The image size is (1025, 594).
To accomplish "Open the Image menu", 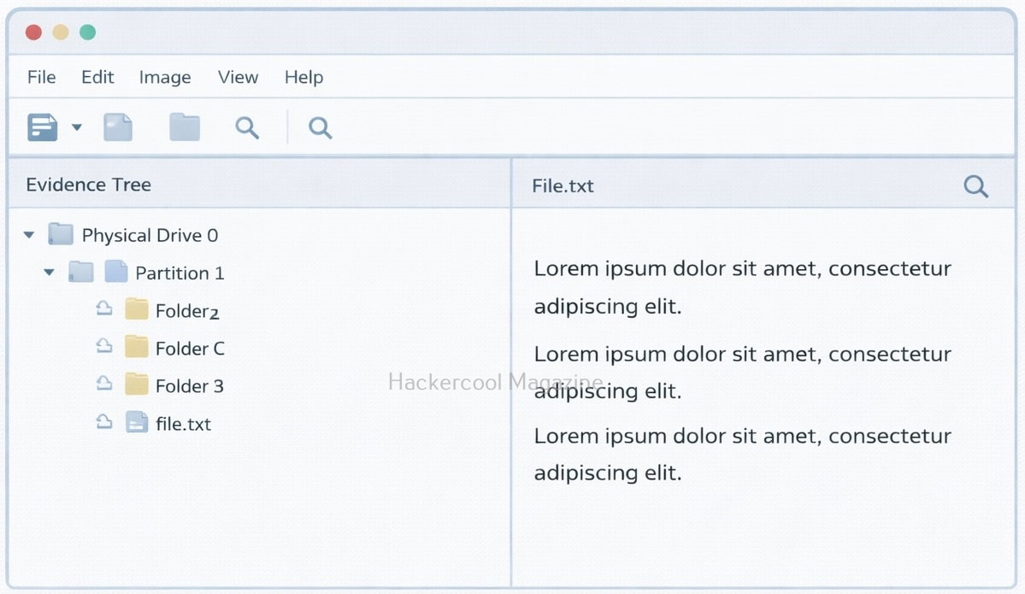I will [x=165, y=77].
